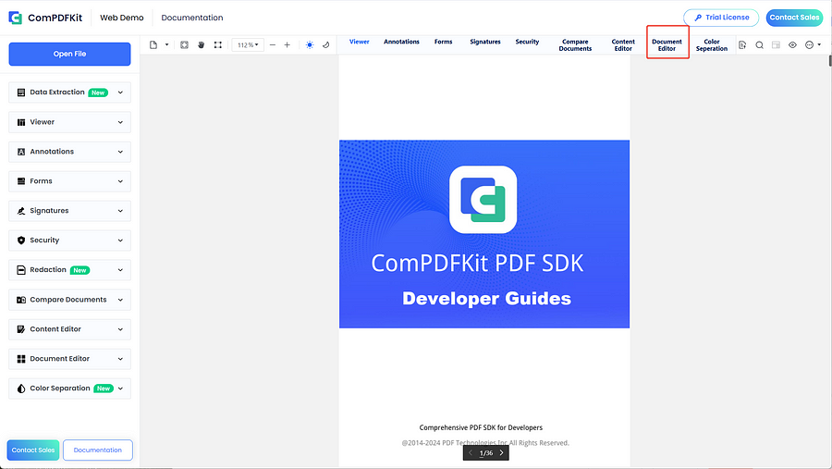This screenshot has width=832, height=469.
Task: Expand the Annotations section chevron
Action: click(x=120, y=152)
